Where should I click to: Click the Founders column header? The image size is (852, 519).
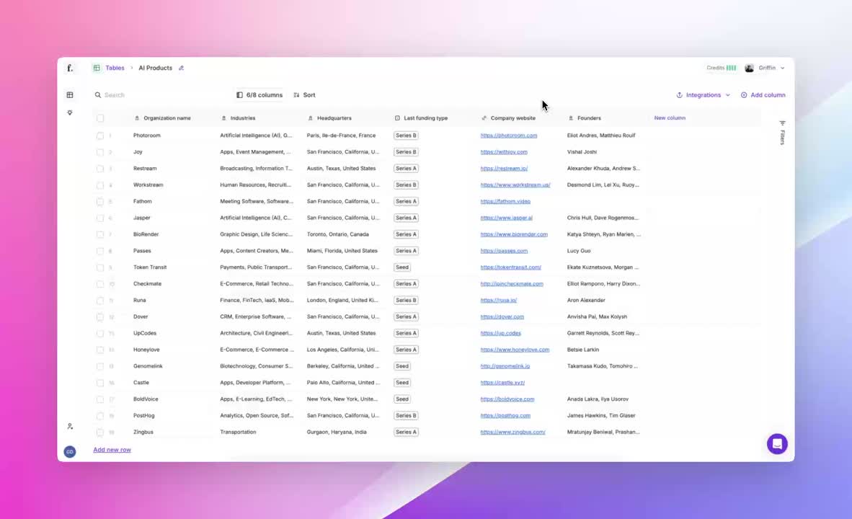pyautogui.click(x=588, y=118)
